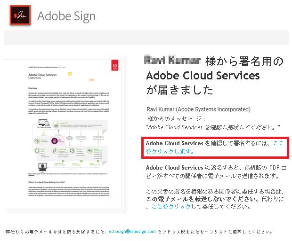Click the Adobe Sign header text
The width and height of the screenshot is (292, 241).
click(66, 16)
